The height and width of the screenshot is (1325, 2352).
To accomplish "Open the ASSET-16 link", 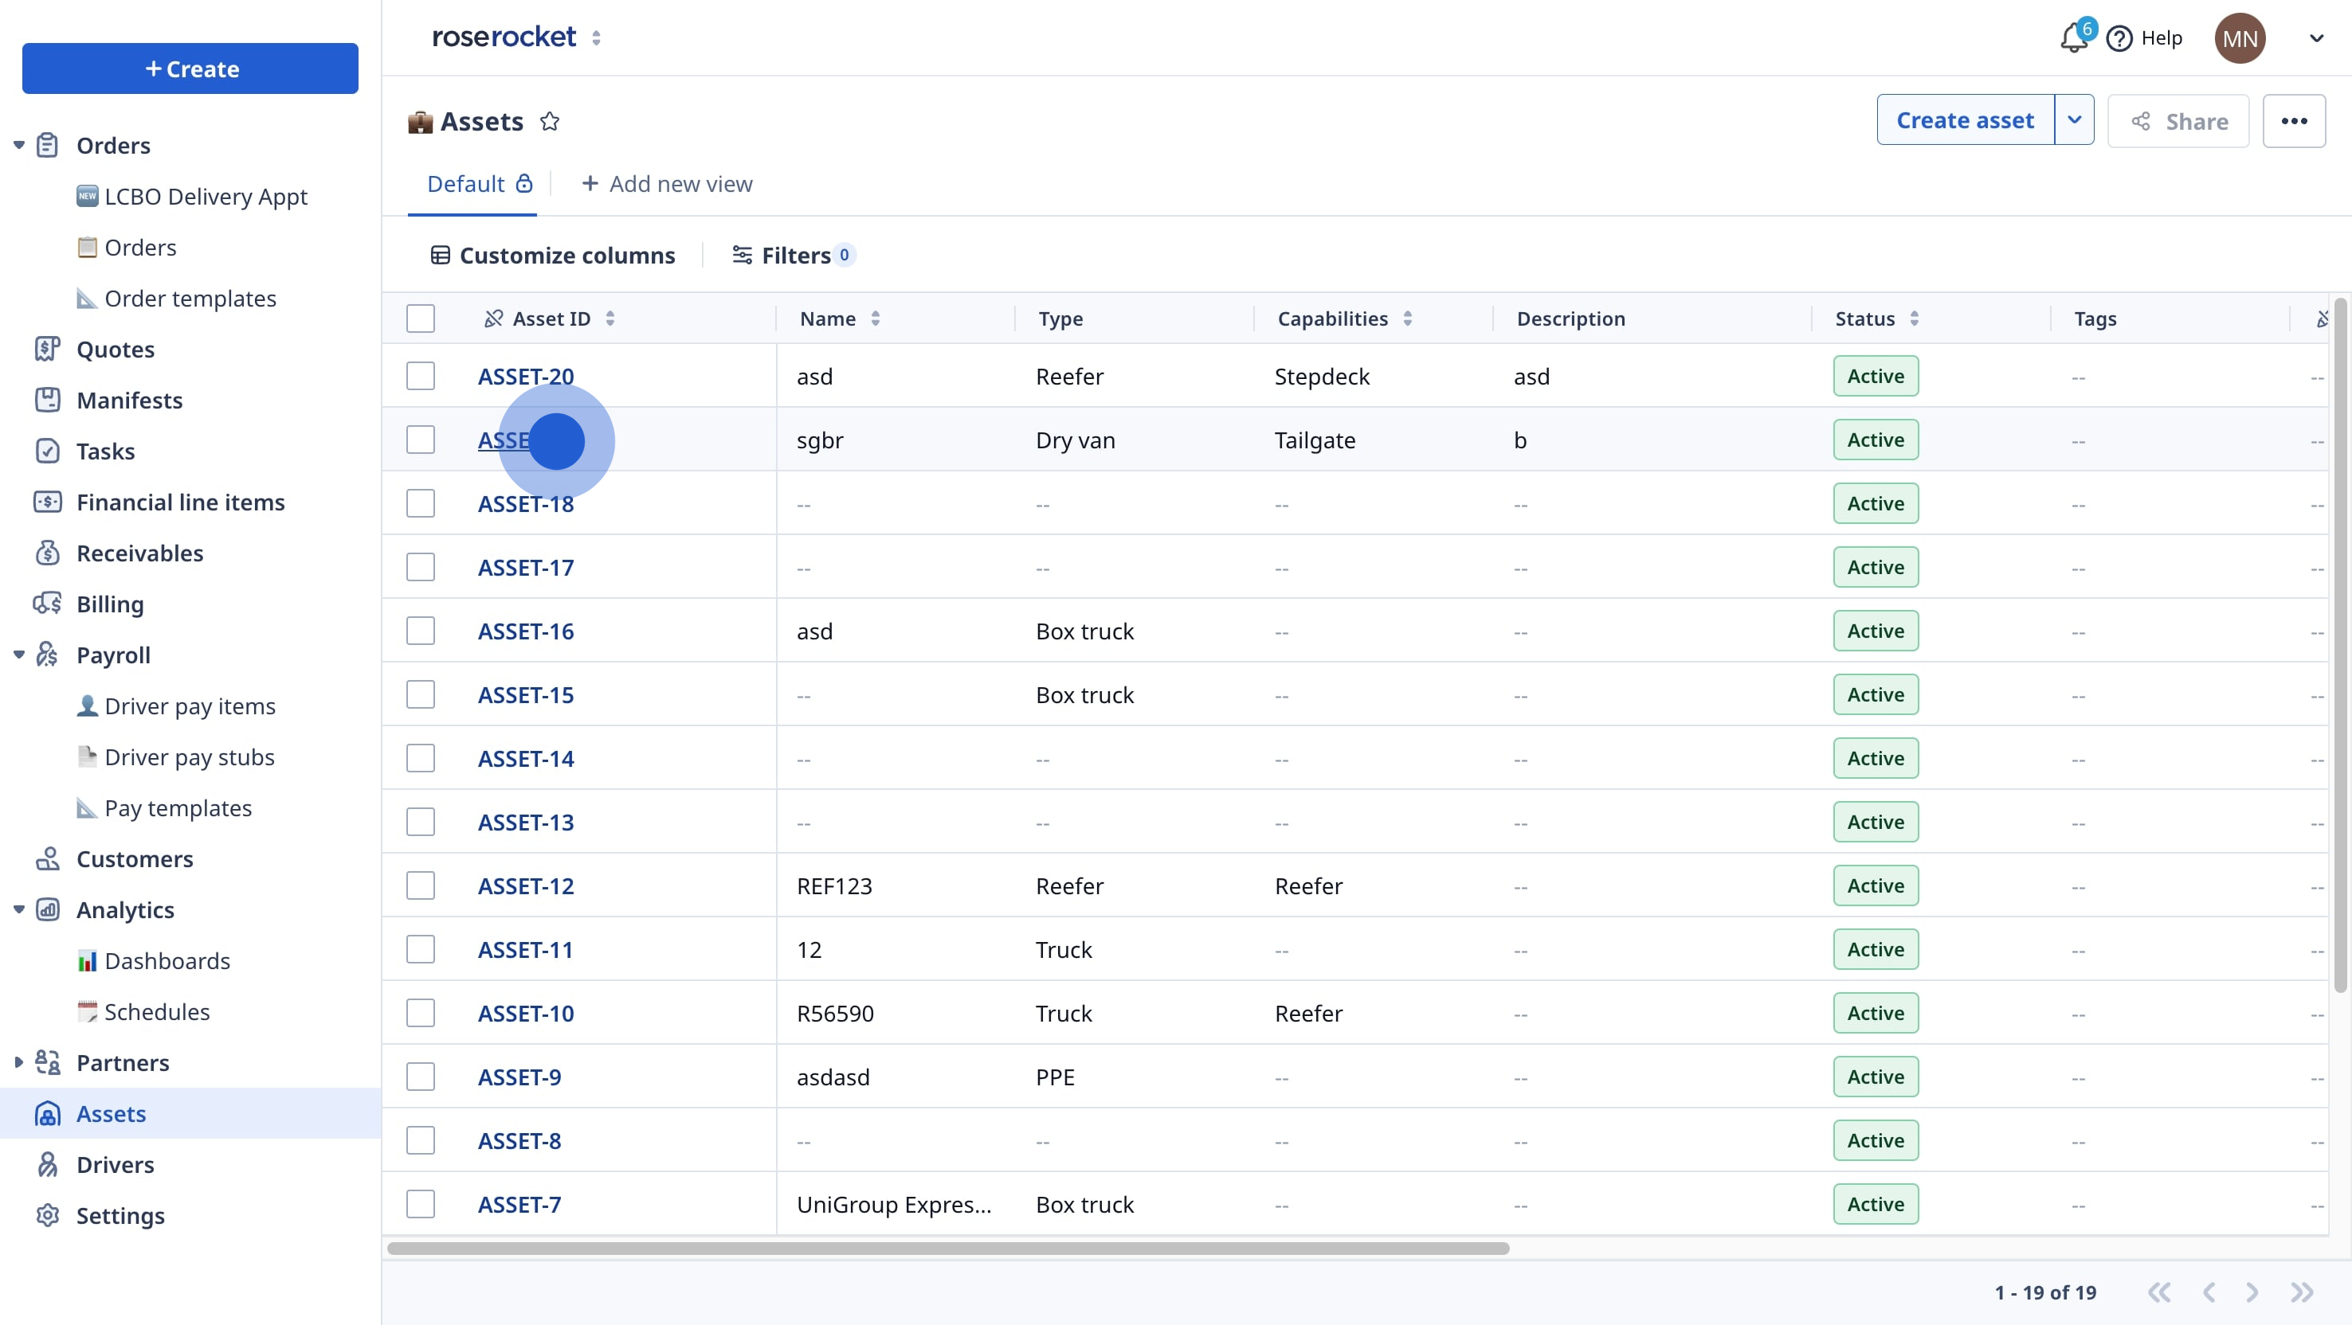I will (526, 631).
